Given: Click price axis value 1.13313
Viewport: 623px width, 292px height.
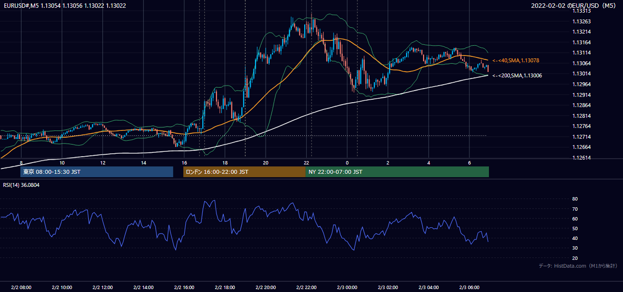Looking at the screenshot, I should coord(582,11).
